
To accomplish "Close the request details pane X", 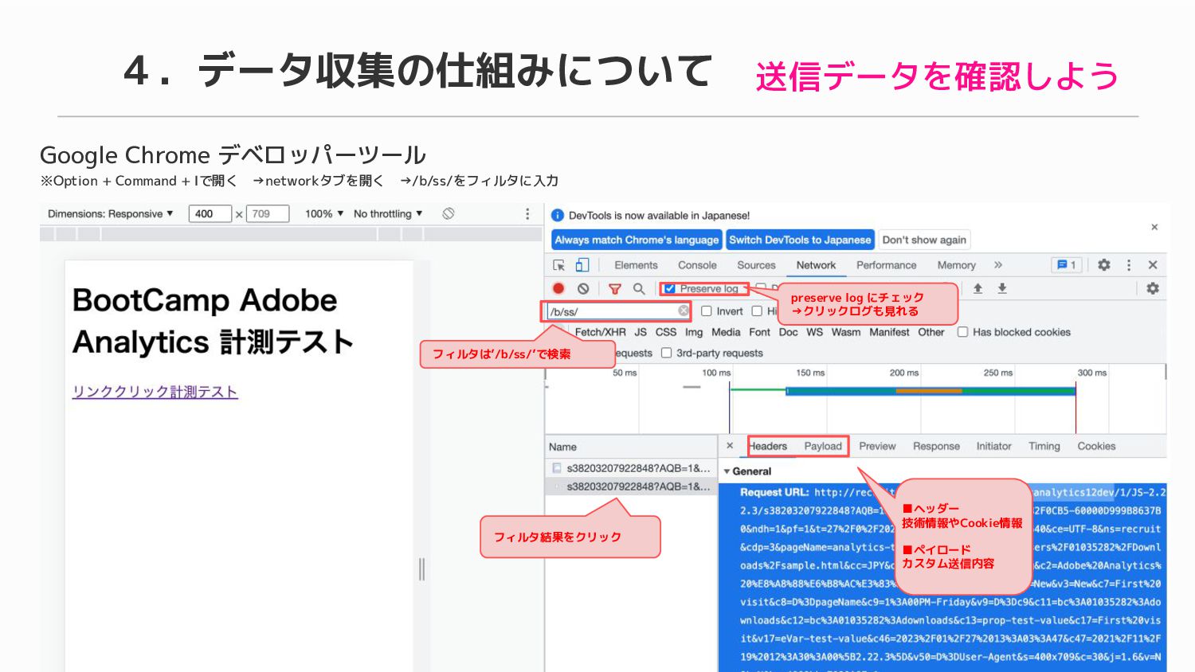I will click(730, 446).
